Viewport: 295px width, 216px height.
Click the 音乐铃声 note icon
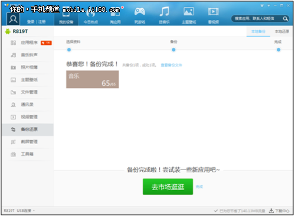point(13,55)
